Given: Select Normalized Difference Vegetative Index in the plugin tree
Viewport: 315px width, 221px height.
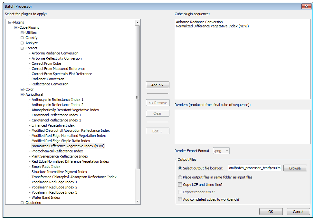Looking at the screenshot, I should pyautogui.click(x=68, y=146).
